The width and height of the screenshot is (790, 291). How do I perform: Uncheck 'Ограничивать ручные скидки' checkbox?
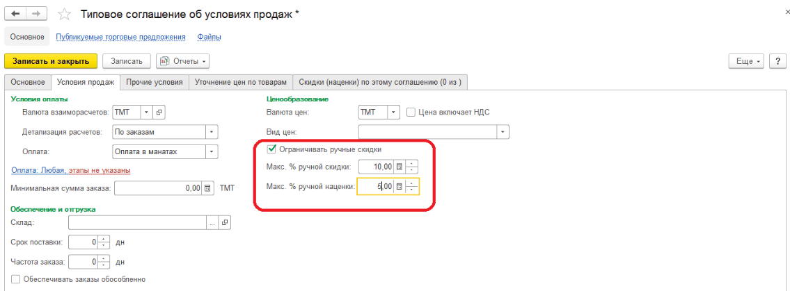(272, 149)
